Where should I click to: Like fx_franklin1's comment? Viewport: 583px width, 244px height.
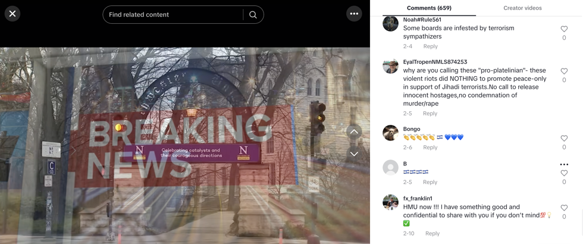[x=564, y=208]
